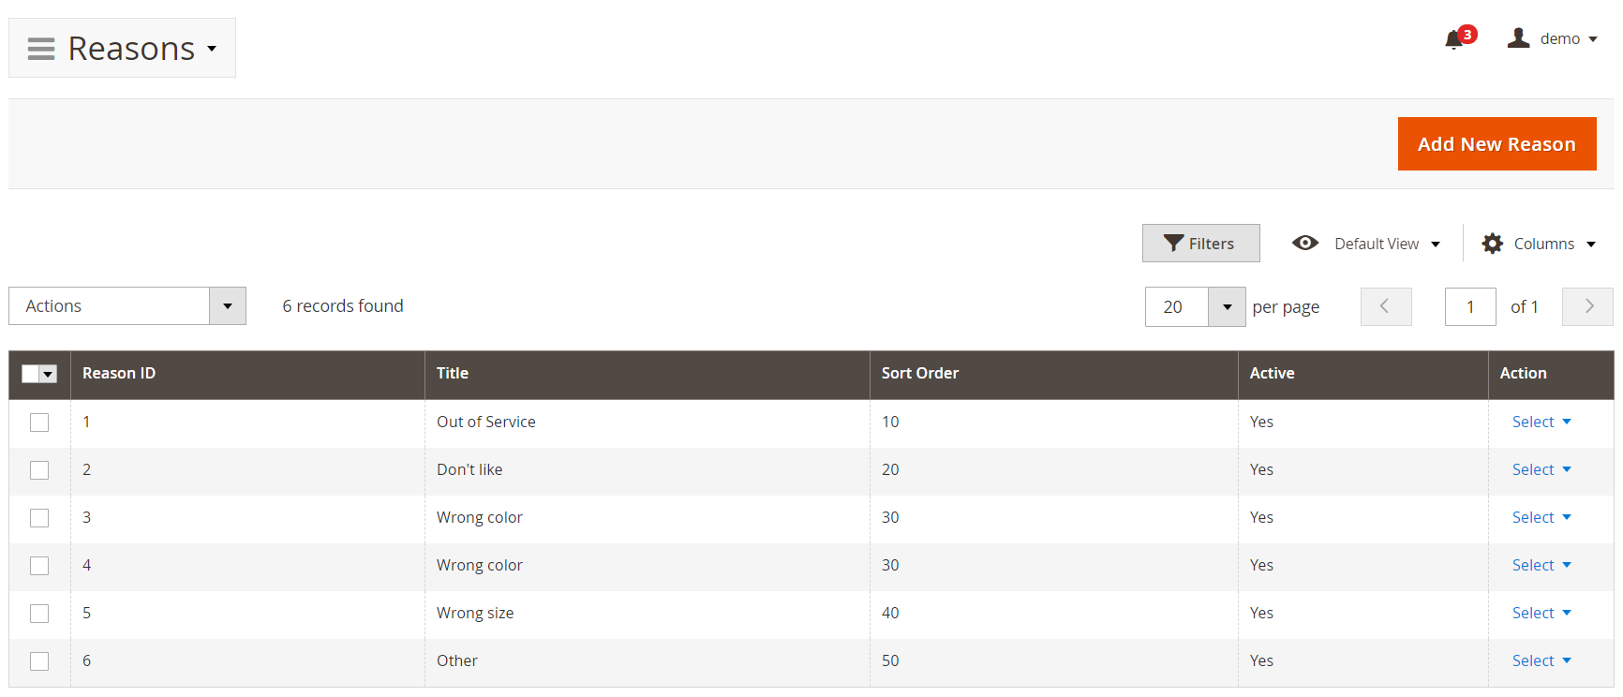
Task: Click the Add New Reason button
Action: [x=1496, y=144]
